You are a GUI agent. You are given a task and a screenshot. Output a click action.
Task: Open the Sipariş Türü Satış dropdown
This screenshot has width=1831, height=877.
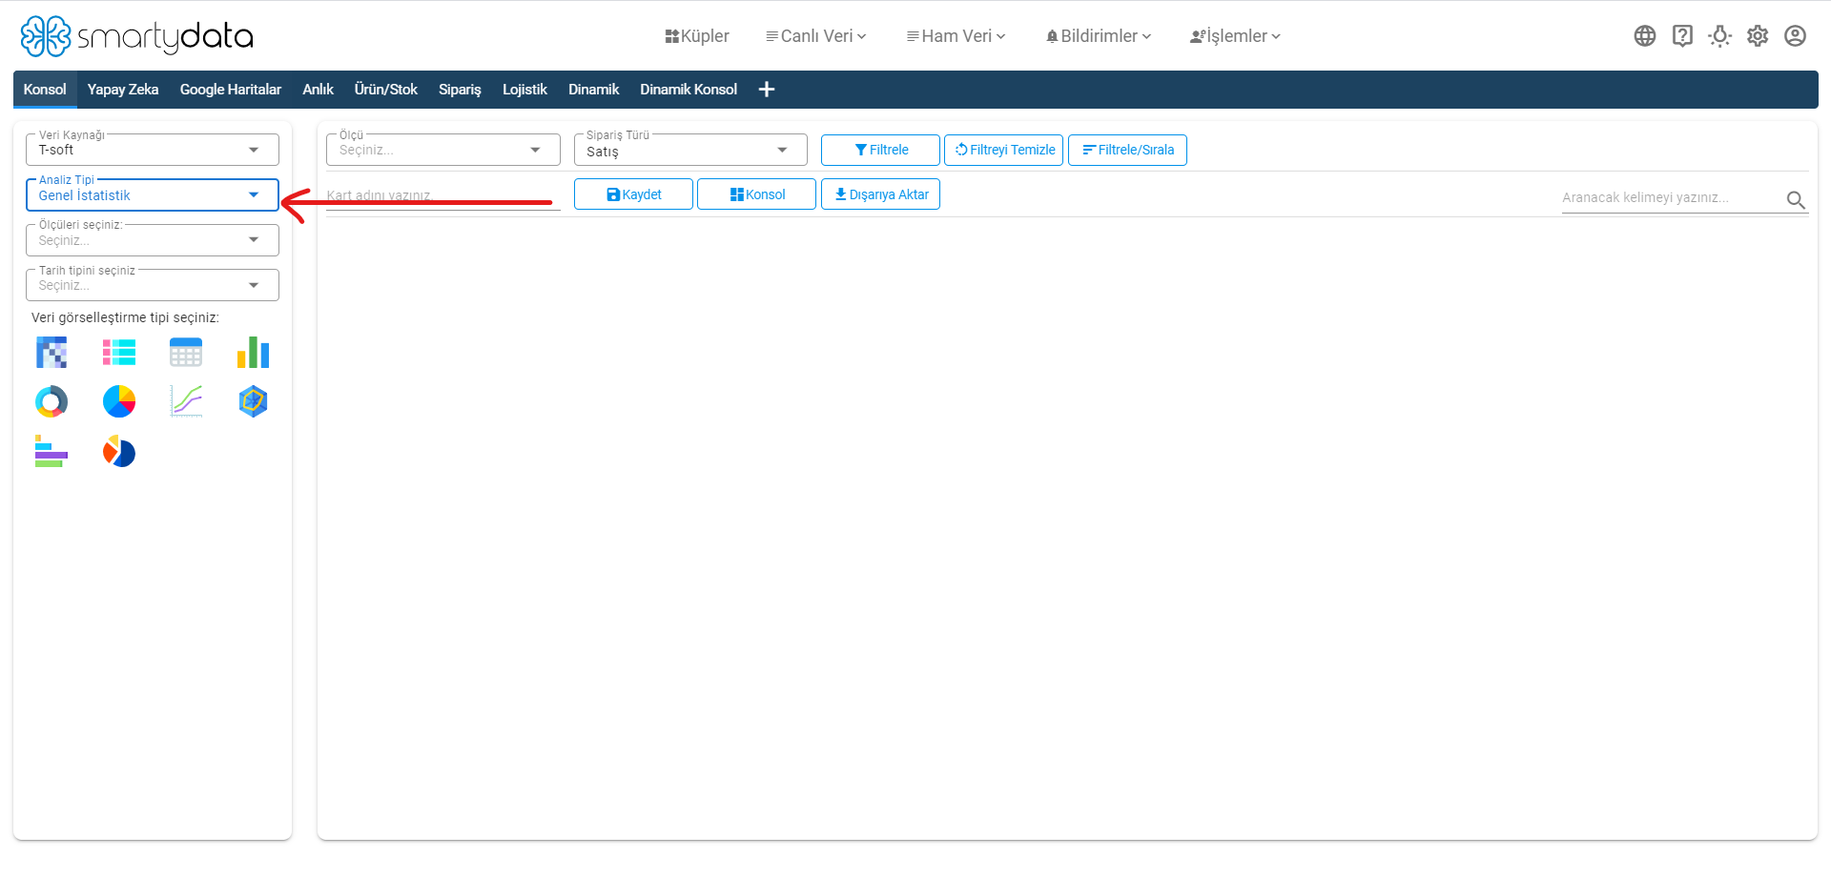(x=690, y=150)
